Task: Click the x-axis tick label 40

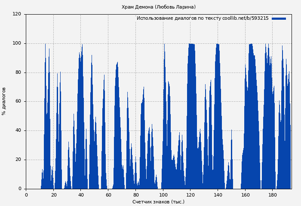Action: click(81, 195)
